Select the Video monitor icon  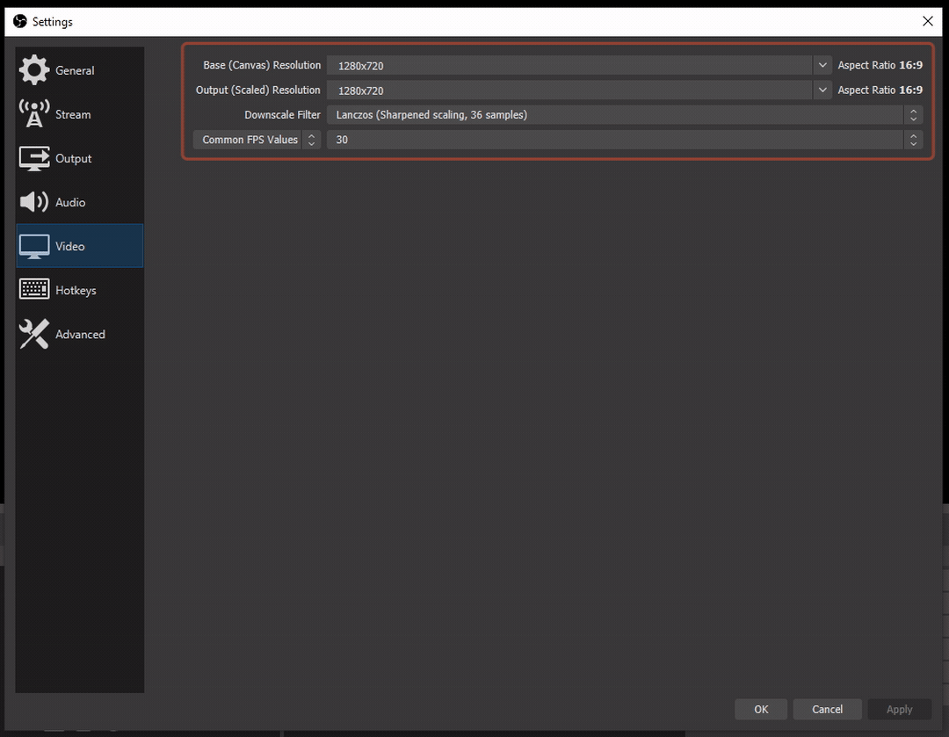(34, 246)
